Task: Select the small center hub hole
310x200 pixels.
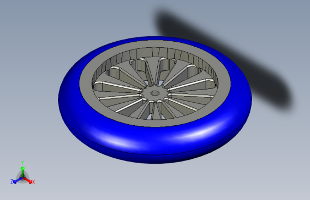Action: pyautogui.click(x=155, y=93)
